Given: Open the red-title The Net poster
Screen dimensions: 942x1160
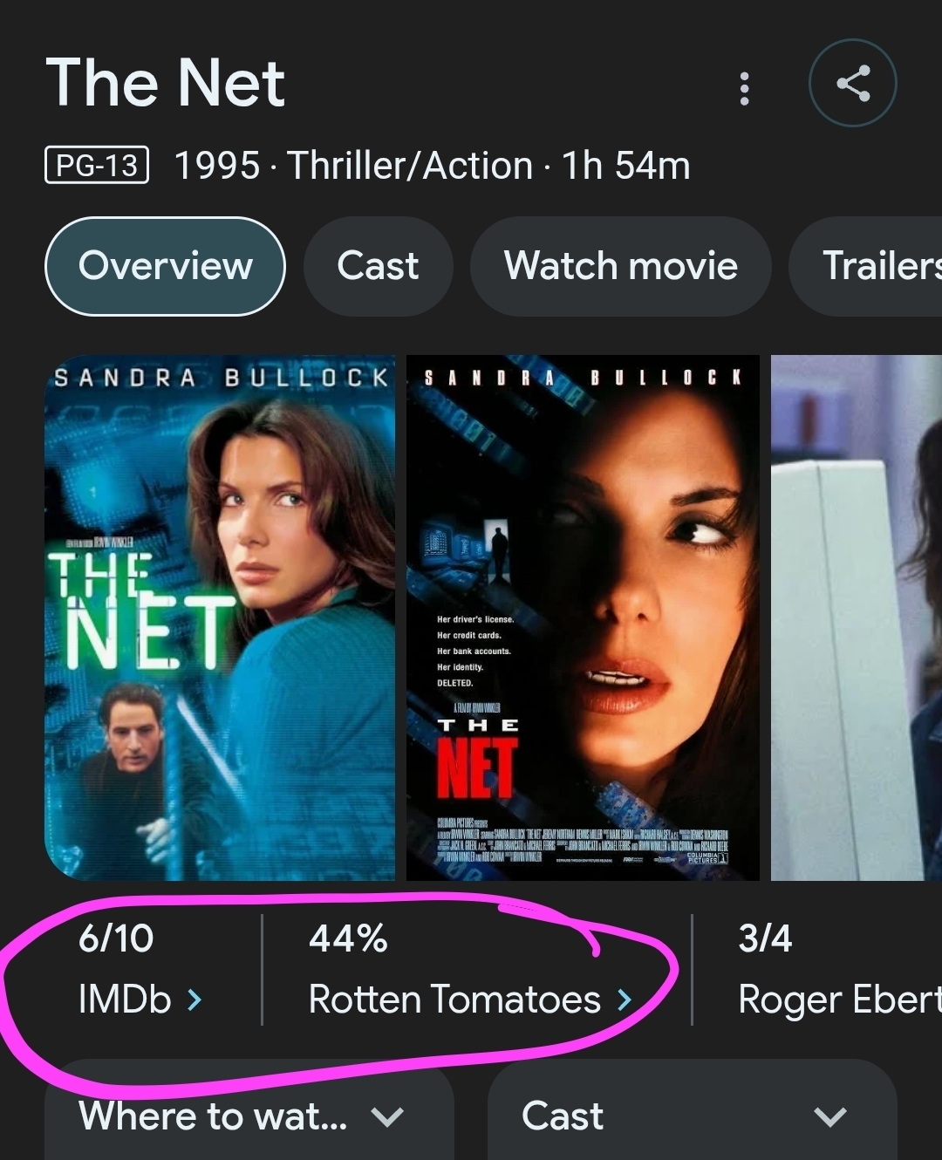Looking at the screenshot, I should tap(583, 618).
